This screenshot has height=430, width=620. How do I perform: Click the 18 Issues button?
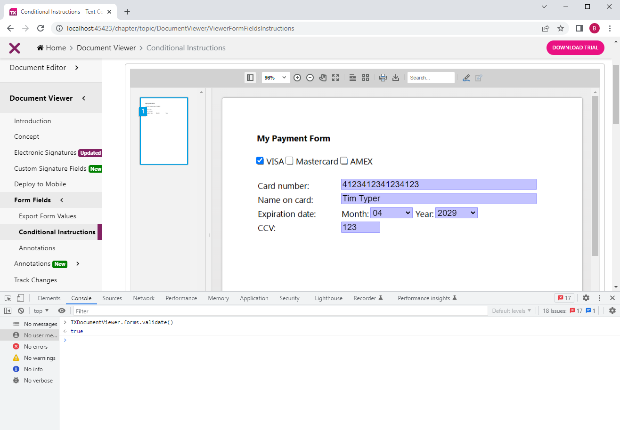(x=569, y=311)
